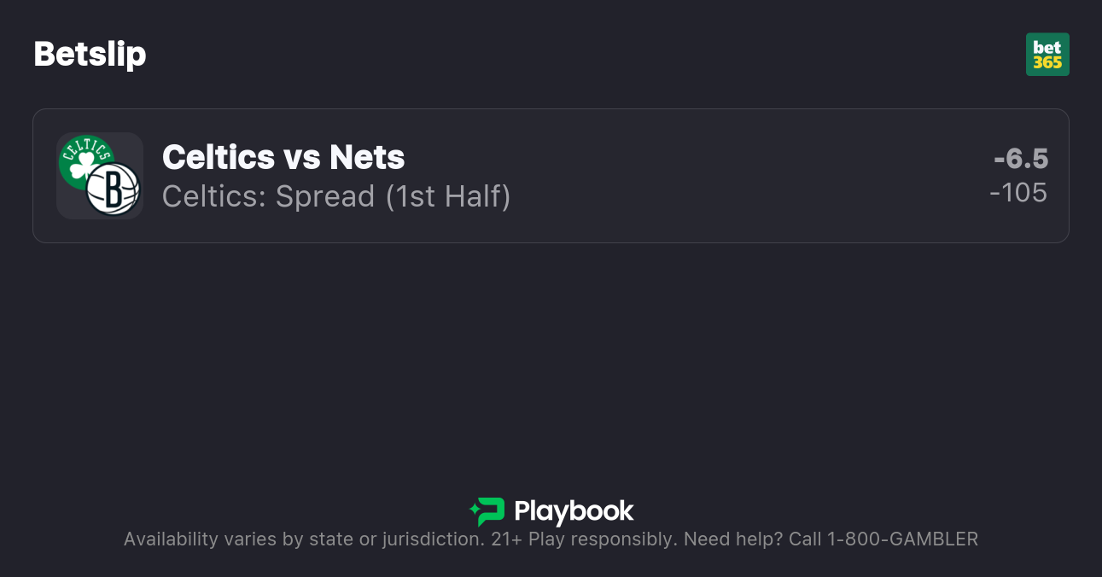Click the Betslip heading
The image size is (1102, 577).
coord(90,54)
